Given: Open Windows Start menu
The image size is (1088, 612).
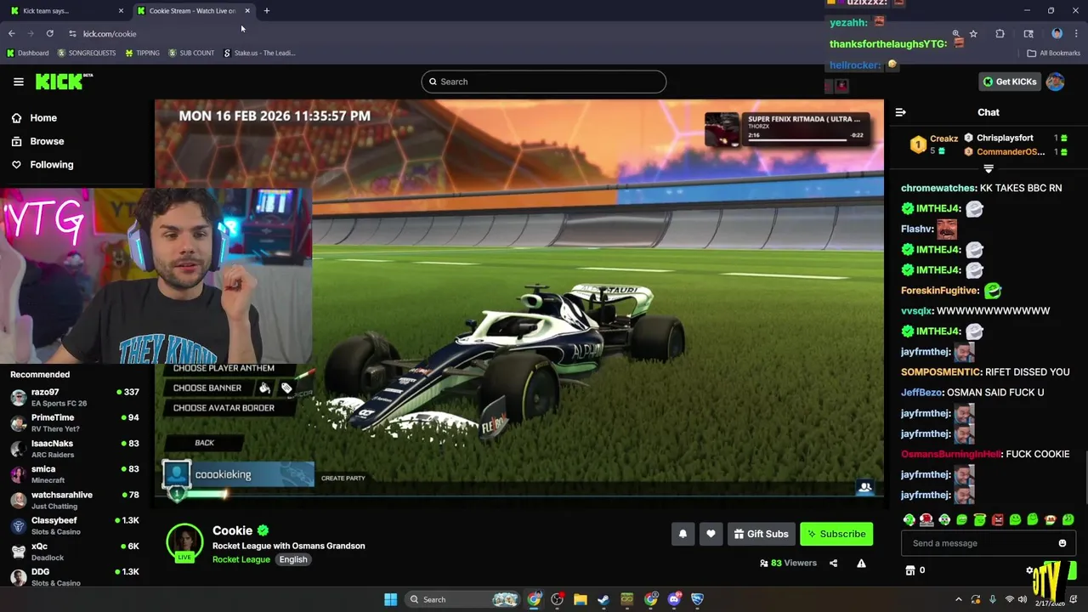Looking at the screenshot, I should point(390,599).
